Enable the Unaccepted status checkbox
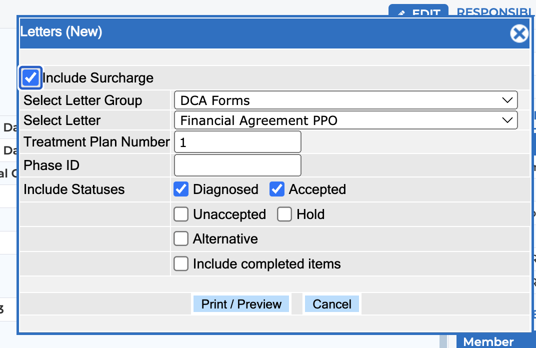Viewport: 536px width, 348px height. coord(181,214)
